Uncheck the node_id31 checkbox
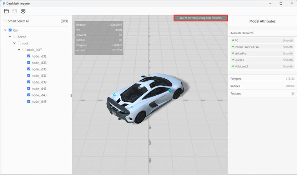 pos(29,56)
